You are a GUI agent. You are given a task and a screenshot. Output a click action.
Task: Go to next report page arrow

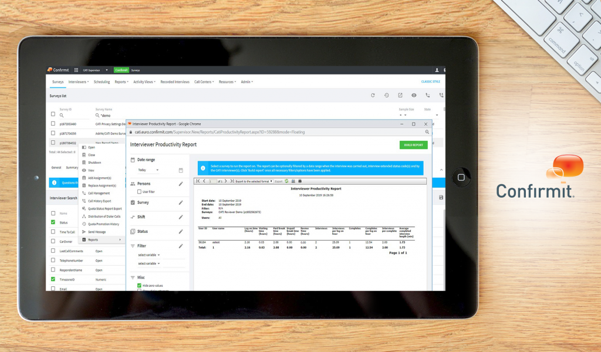(x=226, y=181)
